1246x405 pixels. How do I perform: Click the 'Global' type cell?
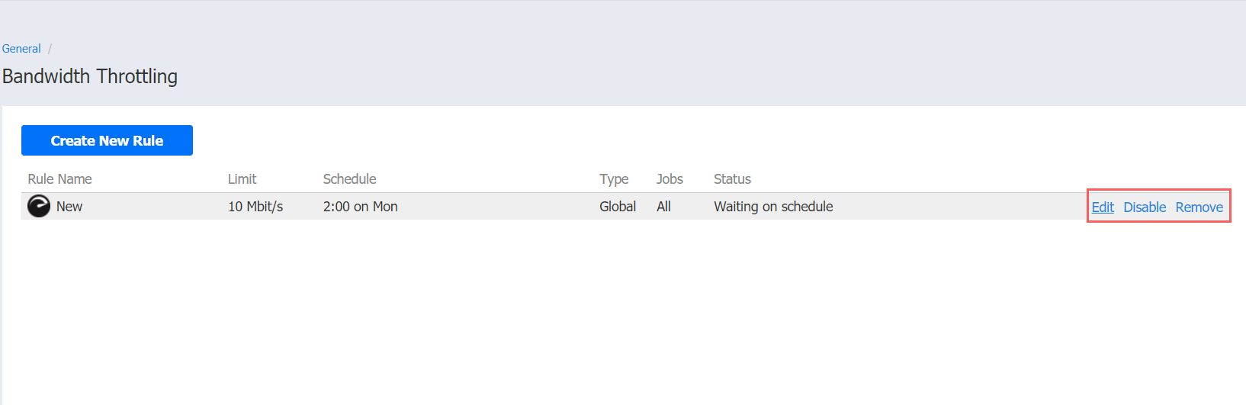pos(618,207)
